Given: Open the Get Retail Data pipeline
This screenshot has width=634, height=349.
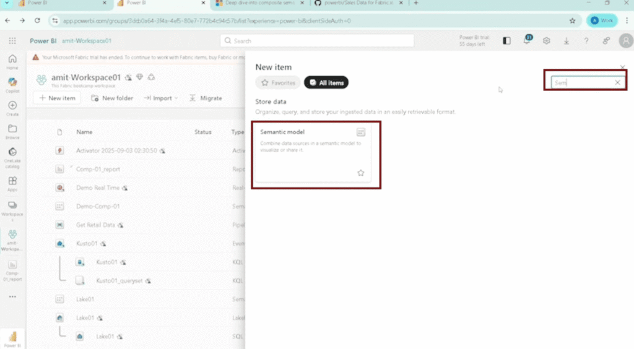Looking at the screenshot, I should click(x=95, y=225).
